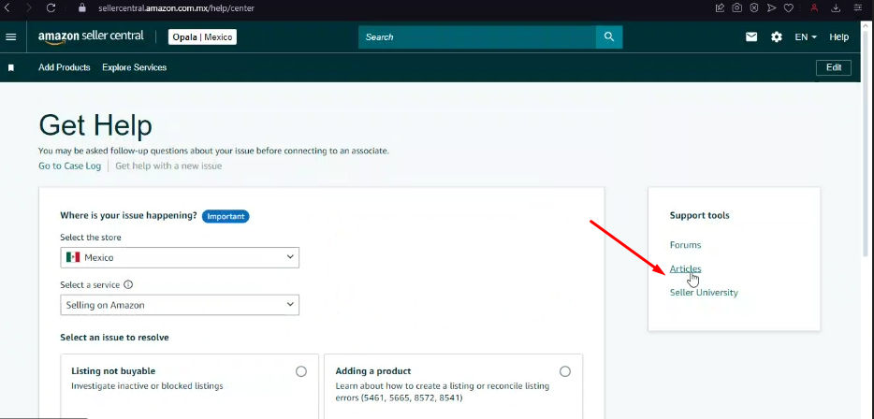Click into the Search input field

click(x=477, y=36)
